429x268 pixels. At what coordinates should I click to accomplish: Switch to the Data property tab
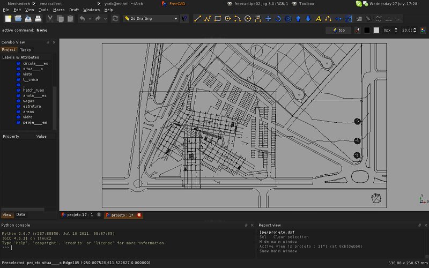pyautogui.click(x=20, y=214)
